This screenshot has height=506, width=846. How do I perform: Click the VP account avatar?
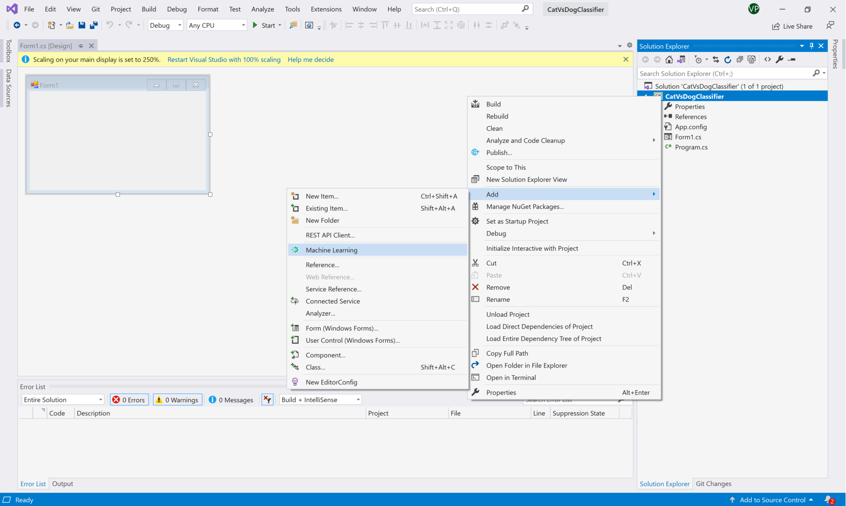click(x=753, y=9)
